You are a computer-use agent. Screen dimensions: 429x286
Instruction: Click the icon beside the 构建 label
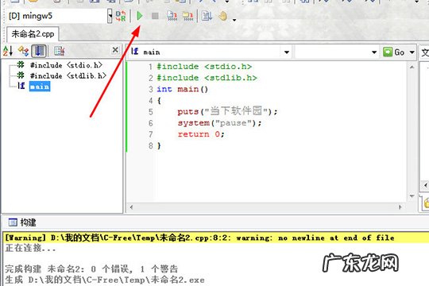pos(13,222)
